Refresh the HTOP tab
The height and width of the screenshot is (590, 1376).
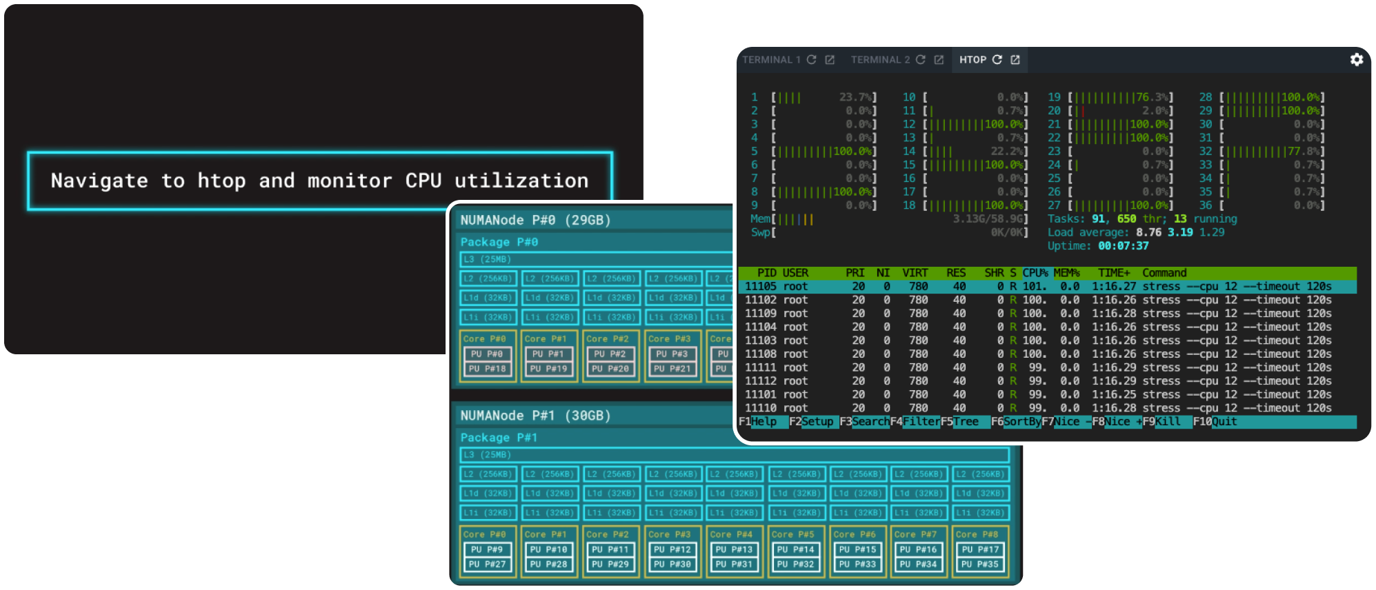tap(997, 60)
